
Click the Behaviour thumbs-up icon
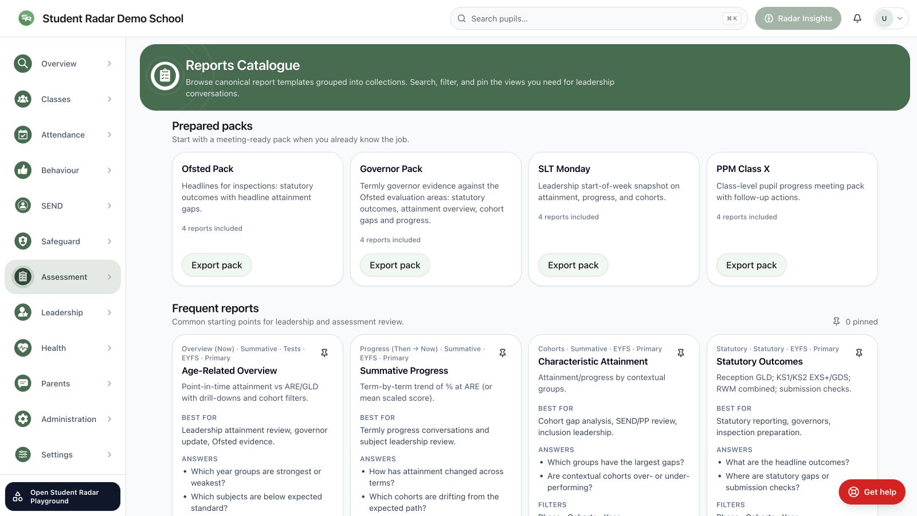pos(23,170)
